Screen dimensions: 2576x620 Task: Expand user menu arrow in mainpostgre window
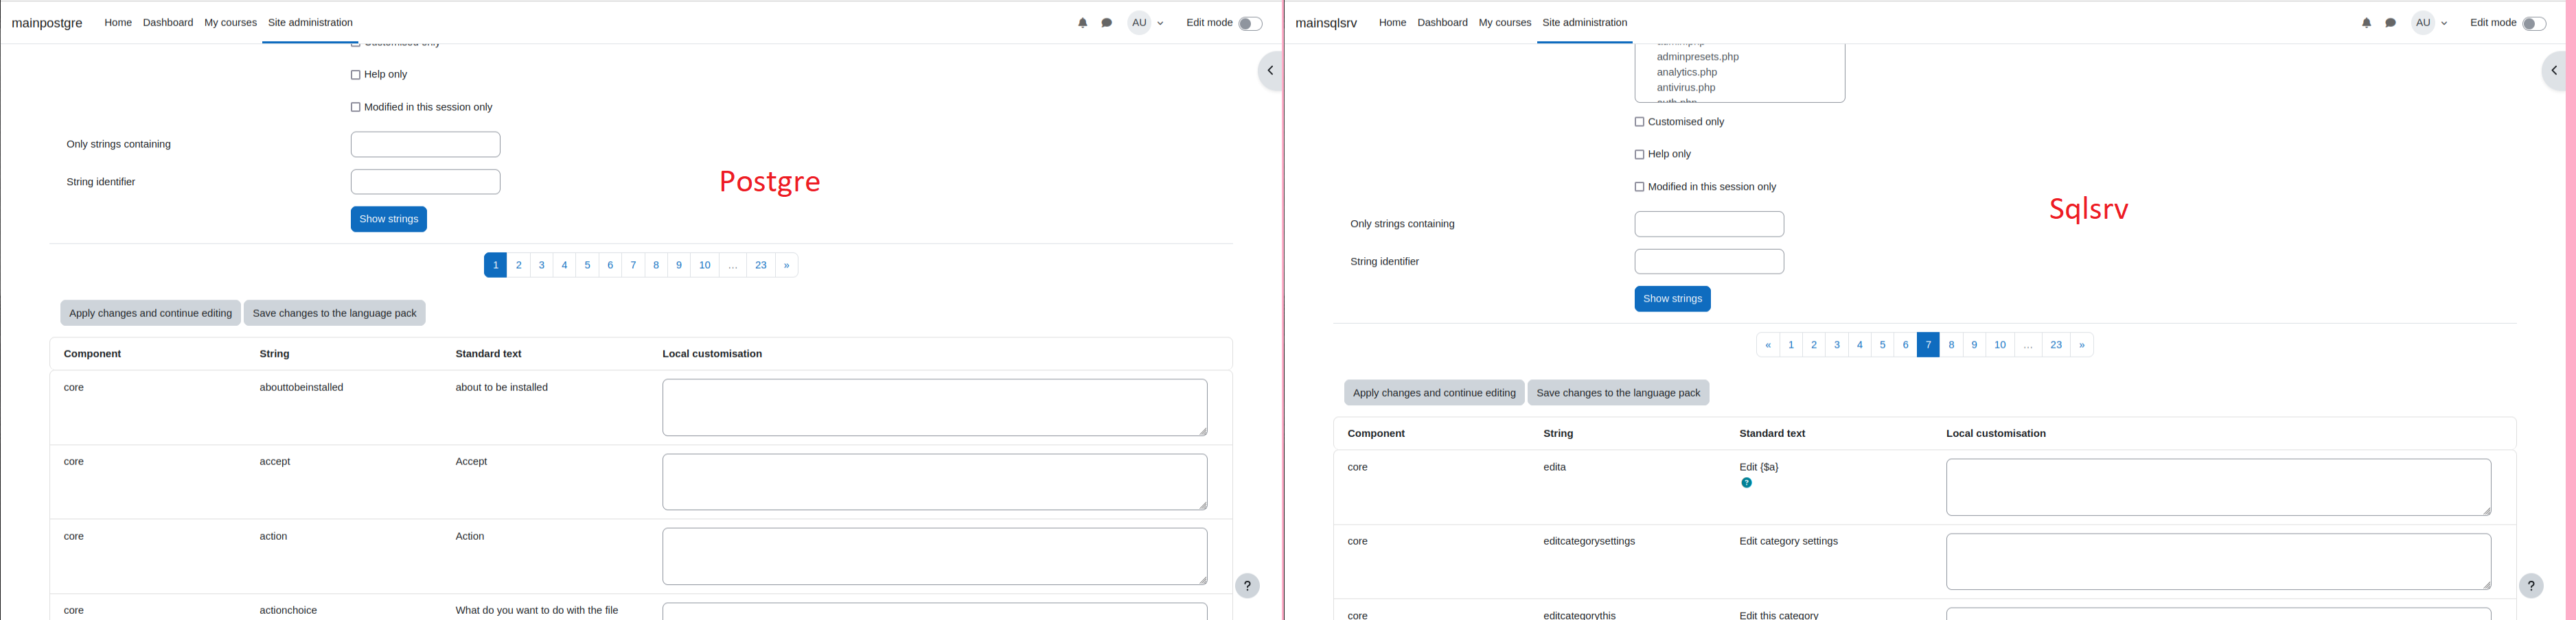coord(1160,24)
